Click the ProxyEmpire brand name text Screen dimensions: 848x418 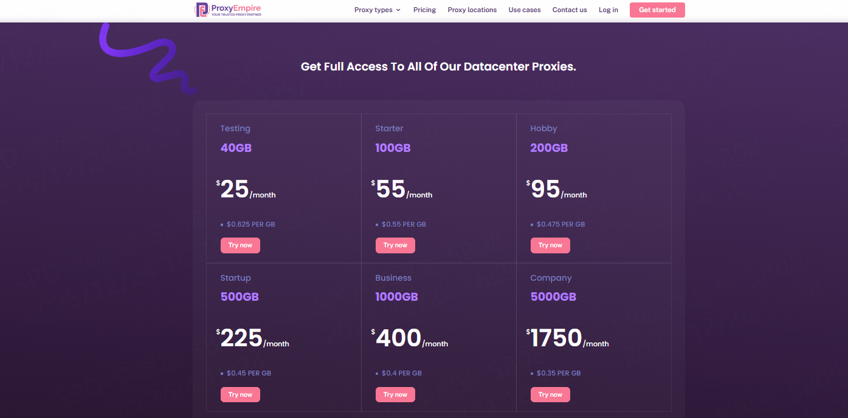(x=236, y=8)
